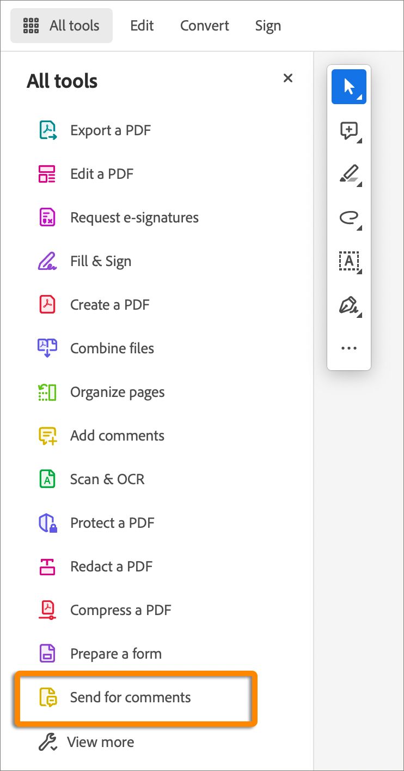Open the Convert menu
Viewport: 404px width, 771px height.
(x=204, y=25)
